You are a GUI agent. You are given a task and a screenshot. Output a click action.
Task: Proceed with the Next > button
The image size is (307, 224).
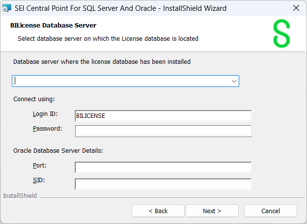[212, 211]
